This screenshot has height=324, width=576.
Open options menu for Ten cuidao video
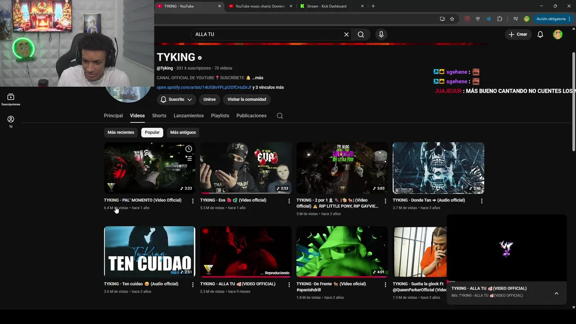(x=193, y=285)
